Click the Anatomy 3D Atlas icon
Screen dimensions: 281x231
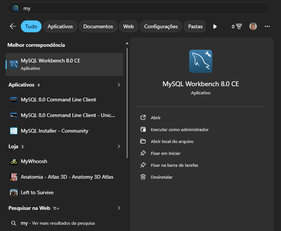(x=14, y=177)
